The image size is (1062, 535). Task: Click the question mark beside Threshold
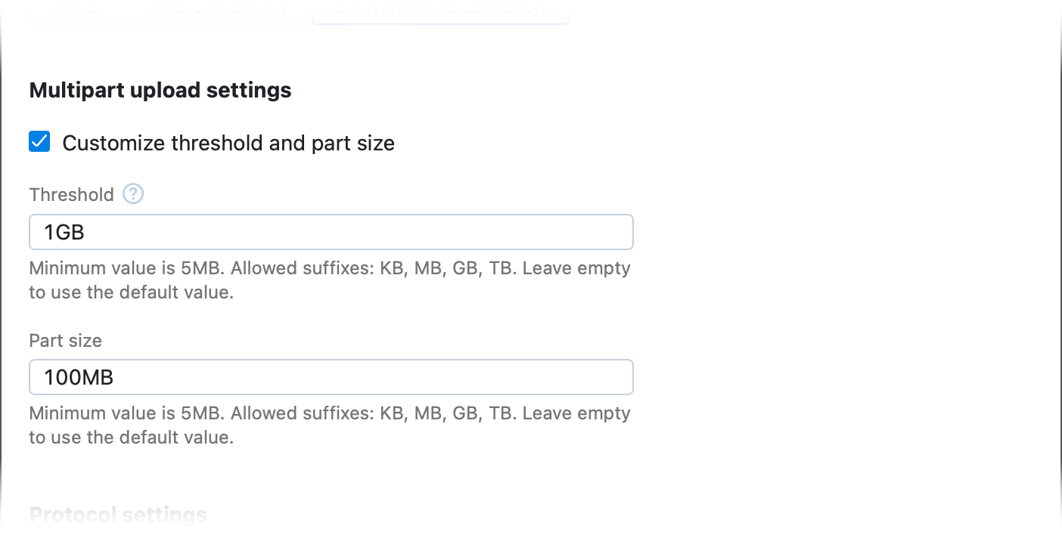[x=133, y=194]
